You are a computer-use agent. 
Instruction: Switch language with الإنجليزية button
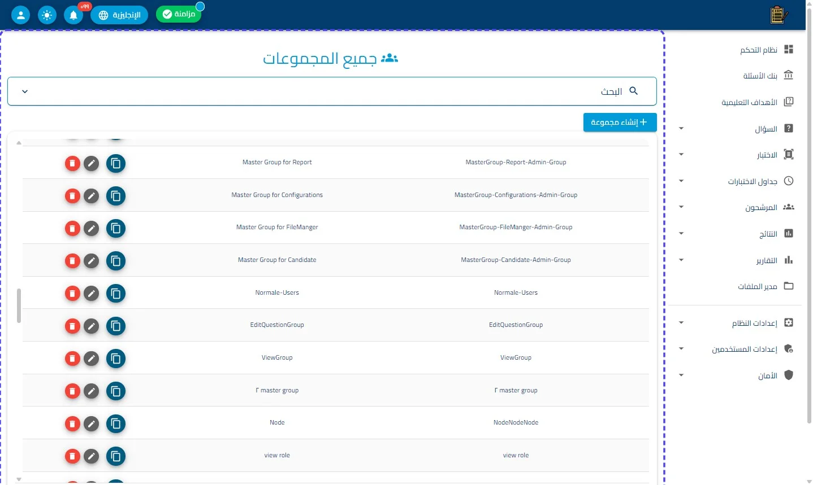point(119,15)
